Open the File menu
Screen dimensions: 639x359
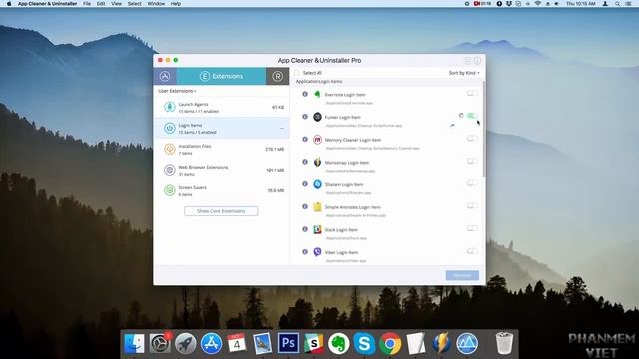[87, 4]
